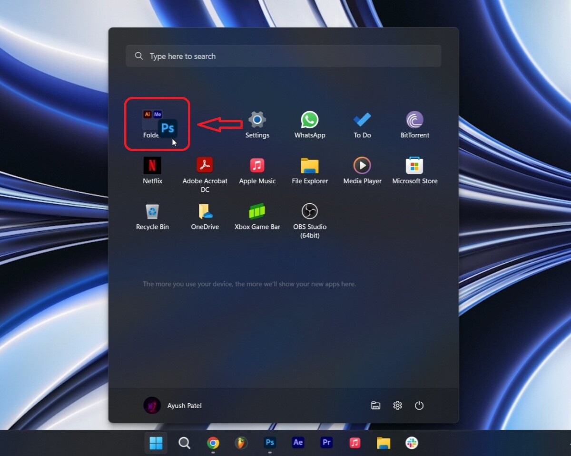Click the Windows Start button on taskbar
This screenshot has width=571, height=456.
point(156,443)
